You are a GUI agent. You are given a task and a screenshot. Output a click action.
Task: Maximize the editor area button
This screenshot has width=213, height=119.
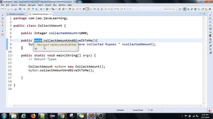(204, 14)
